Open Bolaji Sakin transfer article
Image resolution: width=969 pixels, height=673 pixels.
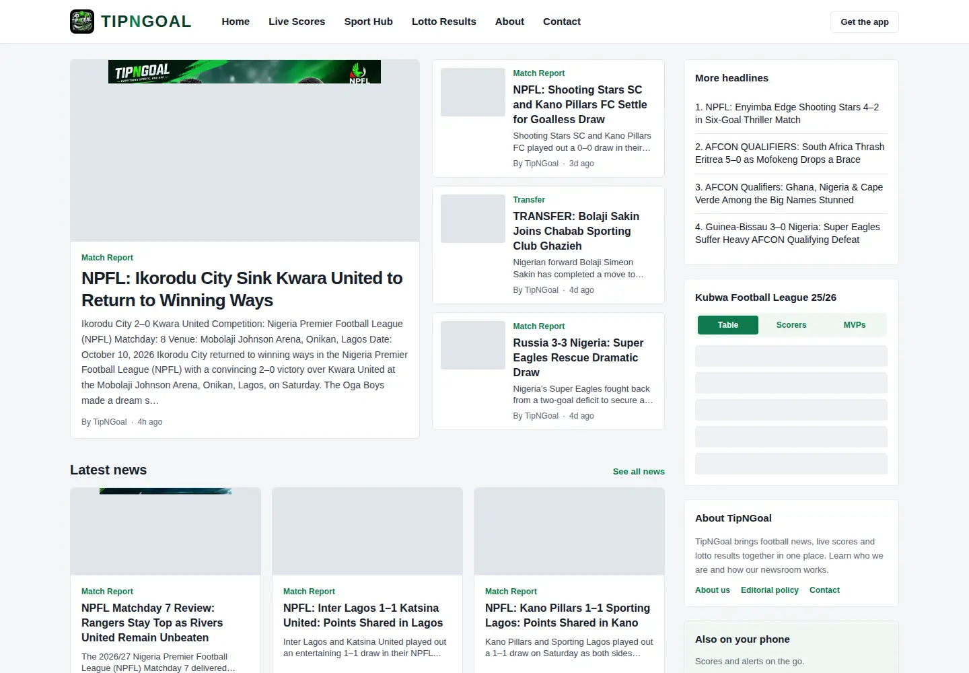[576, 231]
